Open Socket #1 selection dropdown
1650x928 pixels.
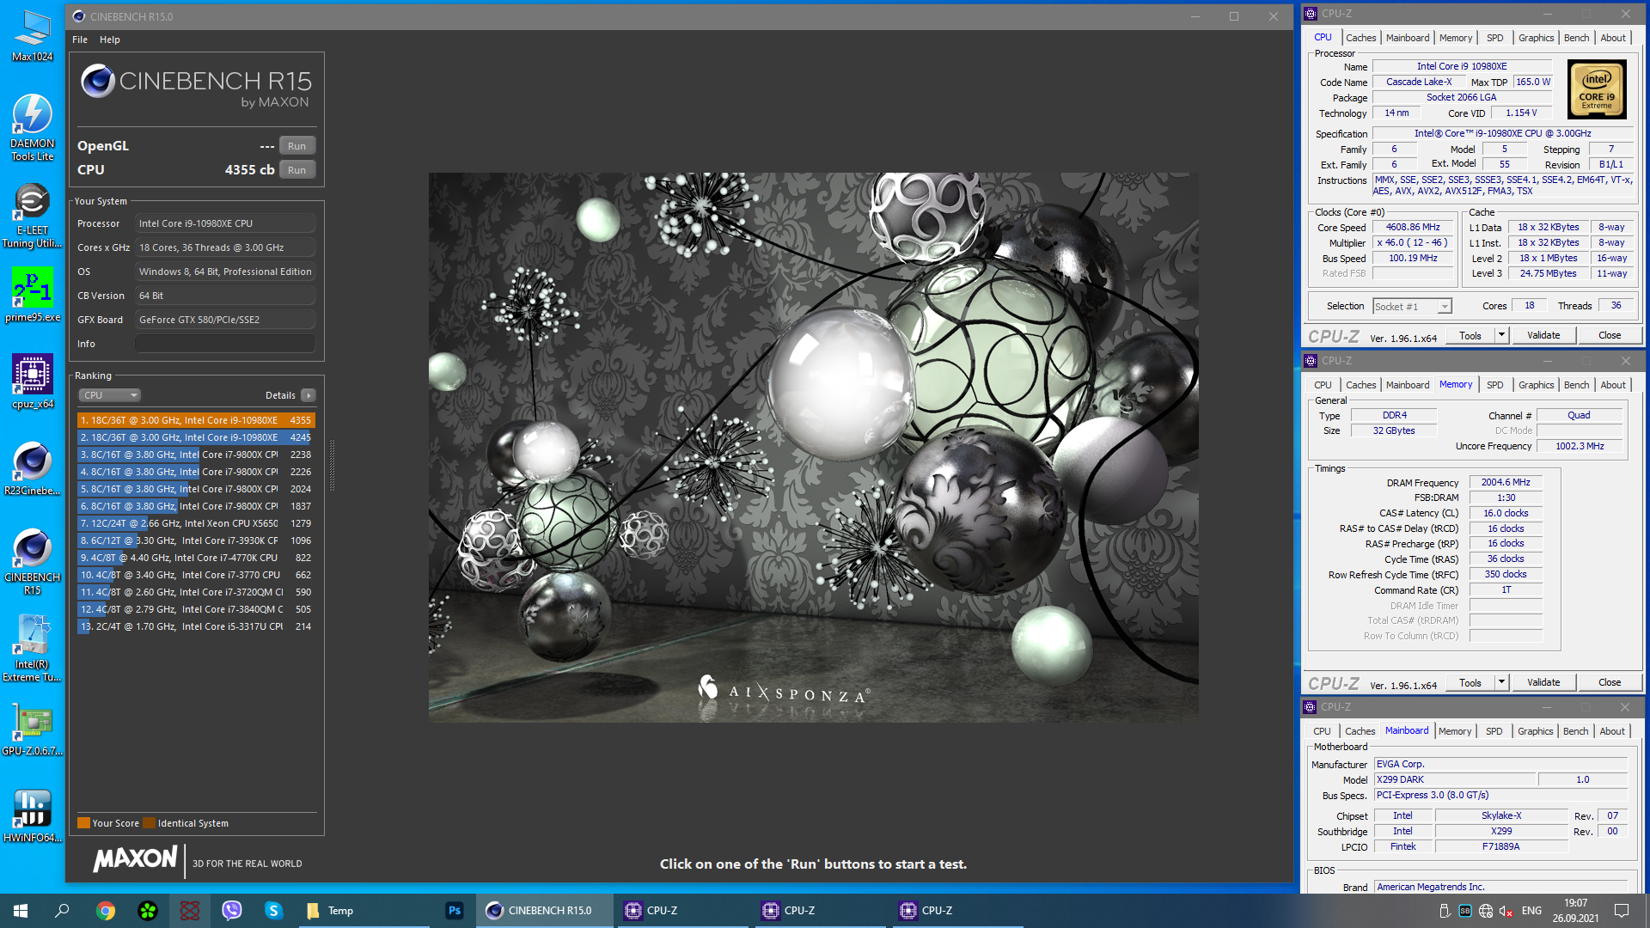click(1412, 307)
